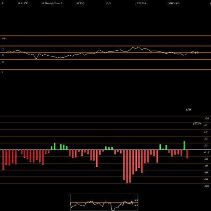Image resolution: width=211 pixels, height=211 pixels.
Task: Click the MR axis label -100
Action: (x=207, y=186)
